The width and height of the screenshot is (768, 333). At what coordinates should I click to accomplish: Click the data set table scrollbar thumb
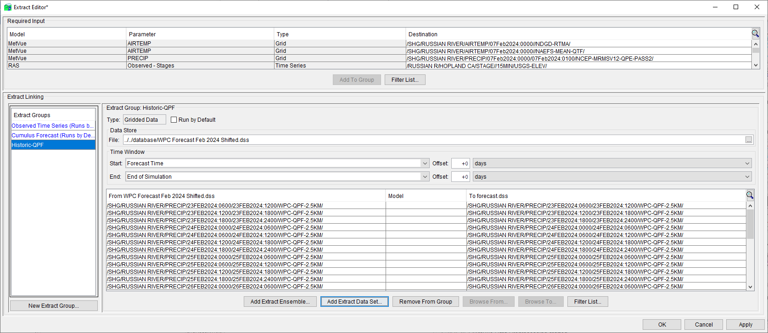(x=751, y=224)
